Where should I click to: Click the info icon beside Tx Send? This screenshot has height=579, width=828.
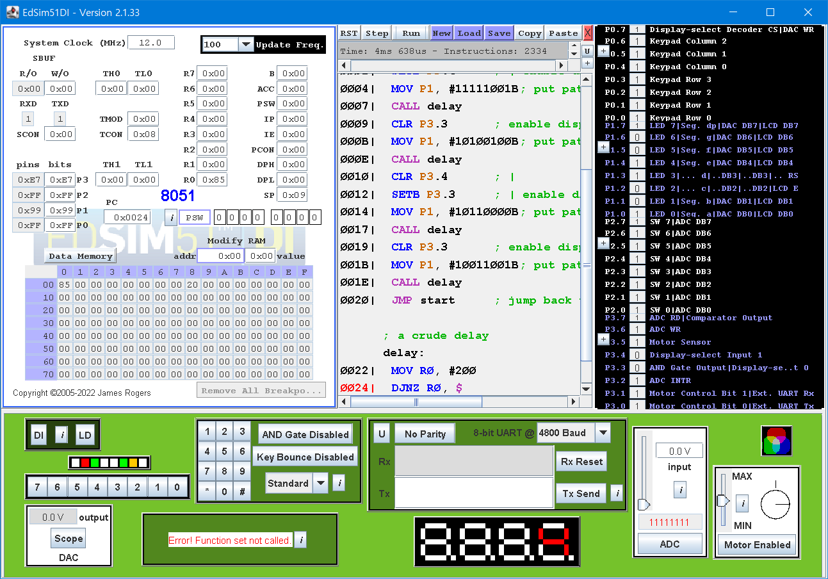[x=617, y=493]
